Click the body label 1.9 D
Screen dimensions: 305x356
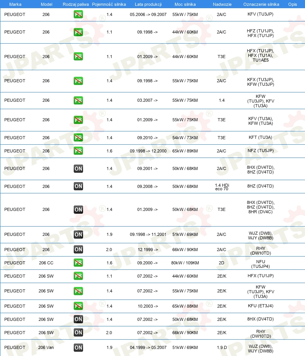coord(222,347)
